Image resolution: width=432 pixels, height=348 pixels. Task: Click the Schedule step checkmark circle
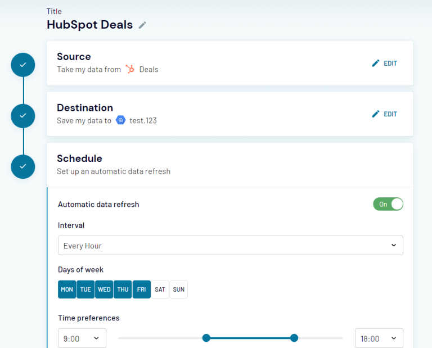pyautogui.click(x=23, y=166)
